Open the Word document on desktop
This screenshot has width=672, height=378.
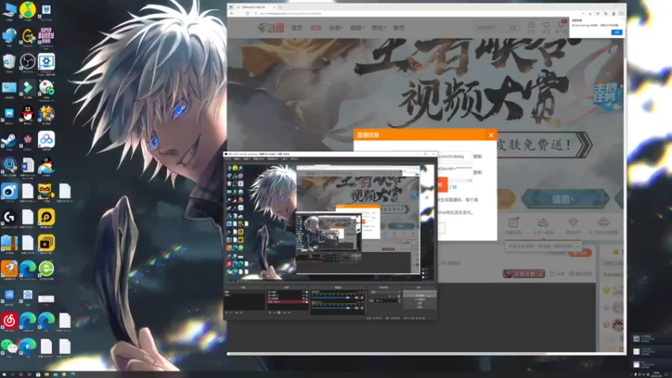click(x=28, y=165)
